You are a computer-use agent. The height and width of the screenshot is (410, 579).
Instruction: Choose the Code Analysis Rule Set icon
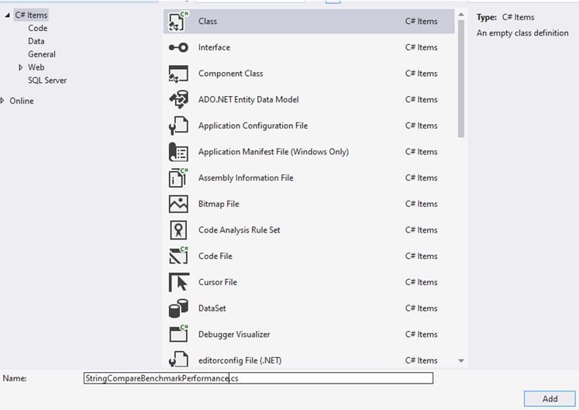coord(178,229)
